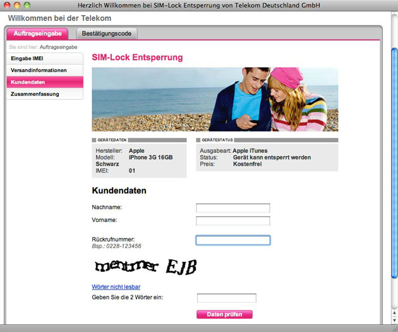Image resolution: width=398 pixels, height=332 pixels.
Task: Click the scrollbar up arrow
Action: (x=394, y=312)
